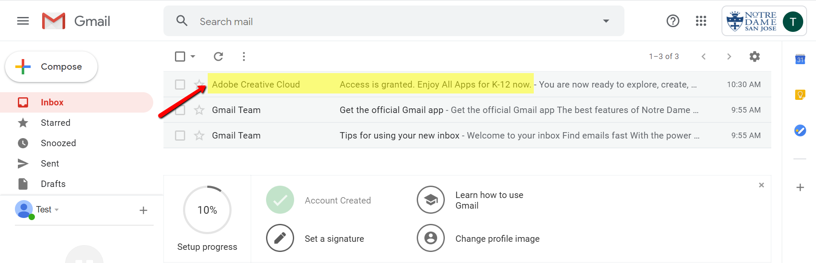Open the Inbox folder
This screenshot has width=816, height=263.
point(77,102)
